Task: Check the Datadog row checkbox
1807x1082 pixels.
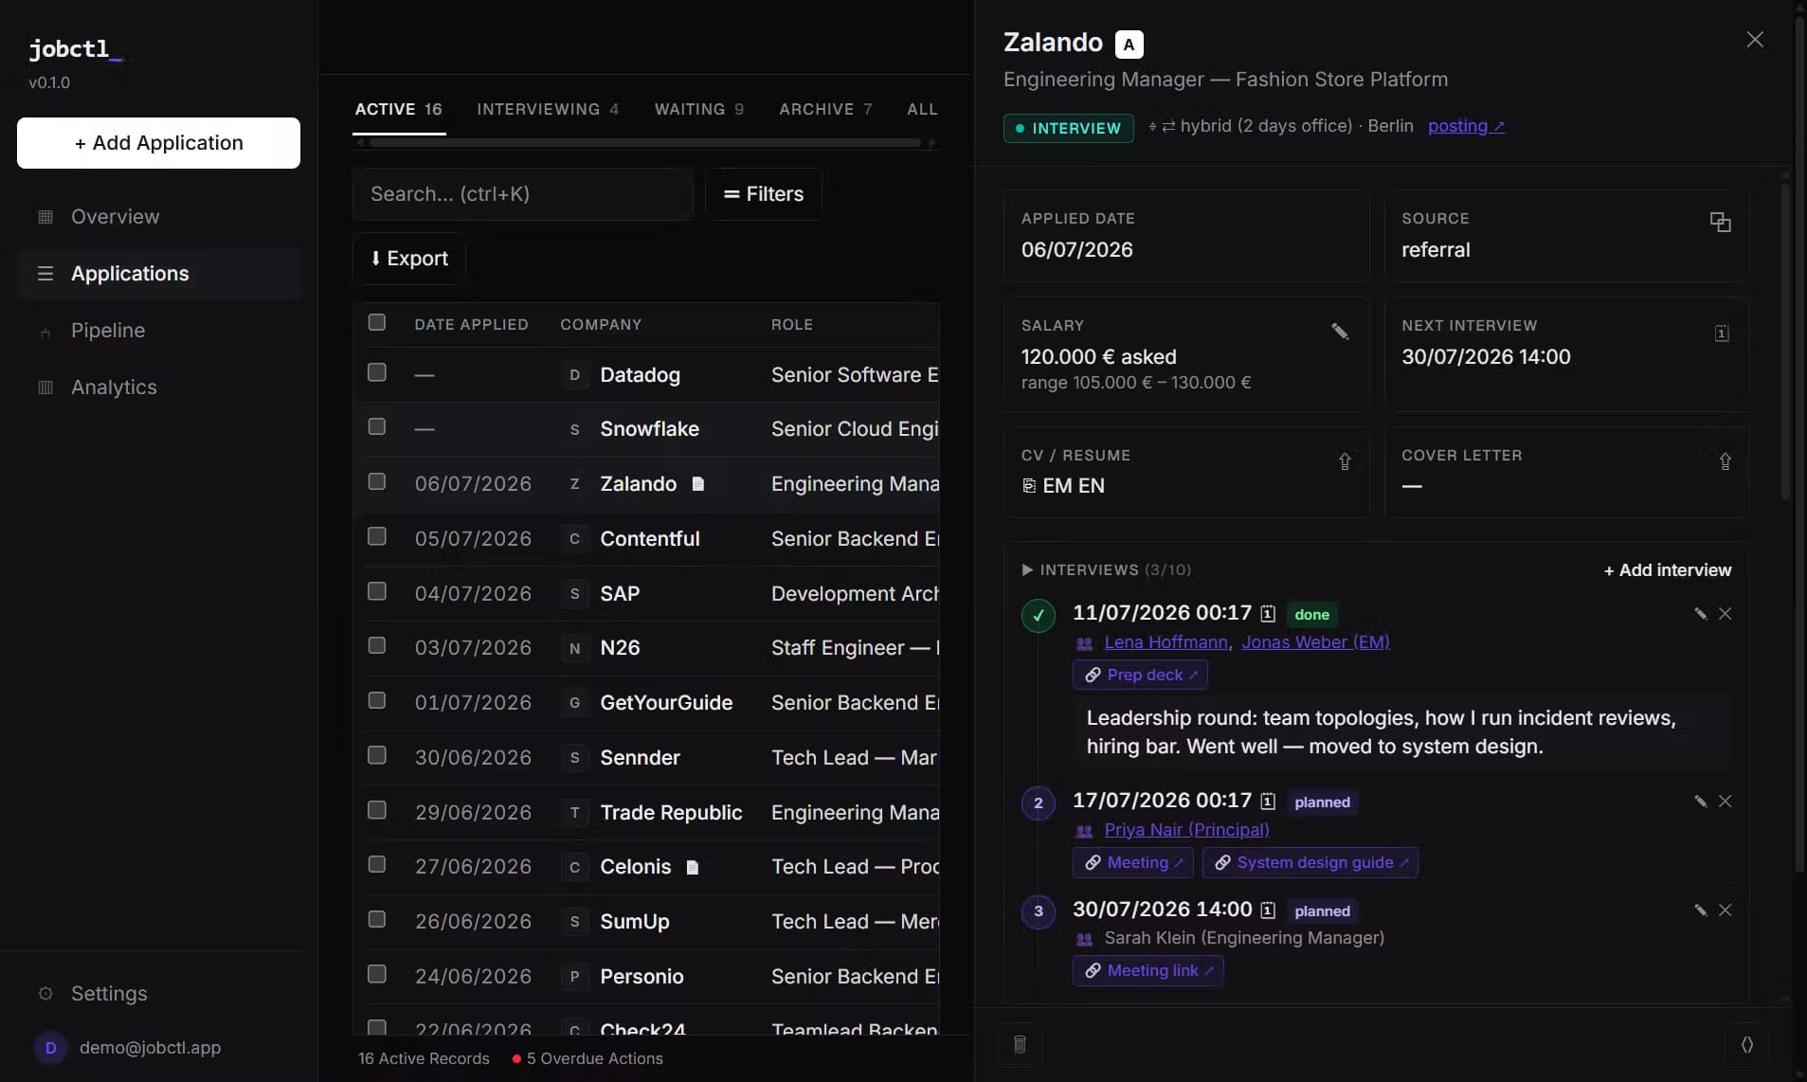Action: pos(377,372)
